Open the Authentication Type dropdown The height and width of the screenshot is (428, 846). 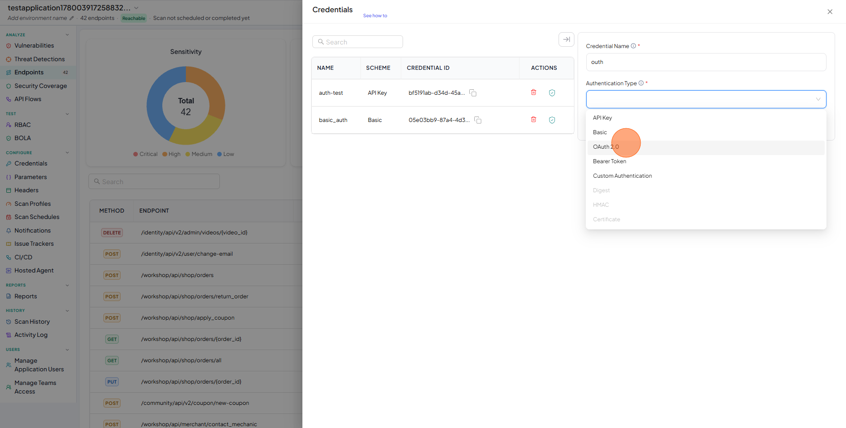[x=706, y=99]
